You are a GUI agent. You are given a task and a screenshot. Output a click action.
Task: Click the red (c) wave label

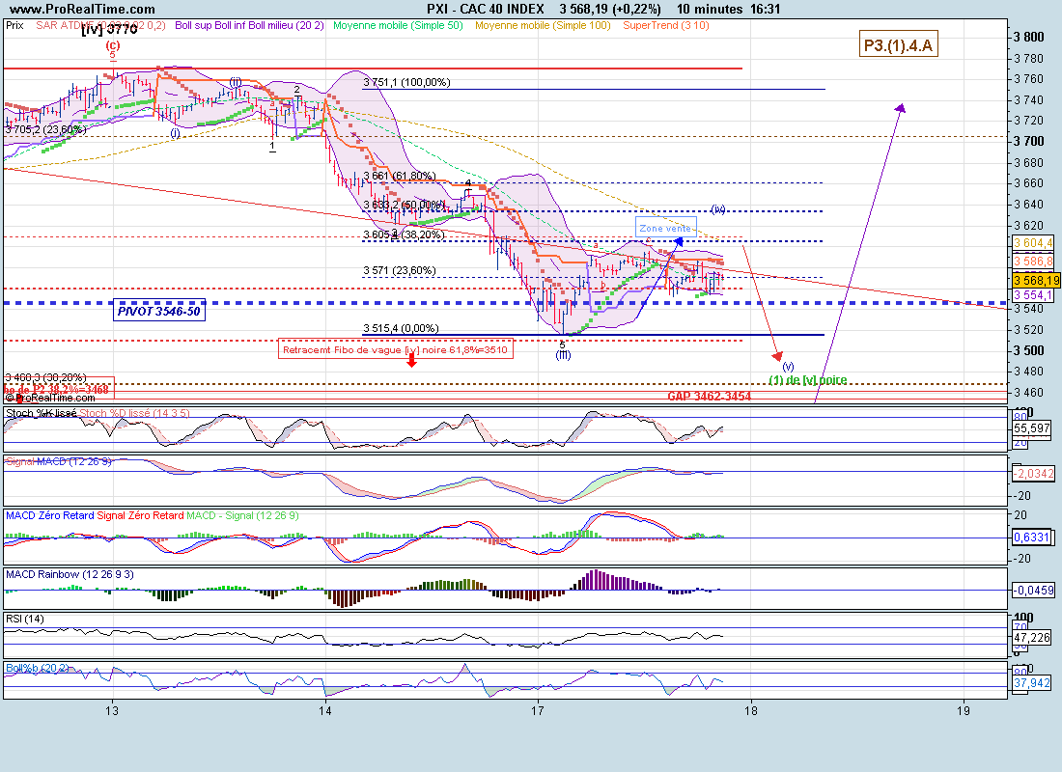(x=112, y=46)
